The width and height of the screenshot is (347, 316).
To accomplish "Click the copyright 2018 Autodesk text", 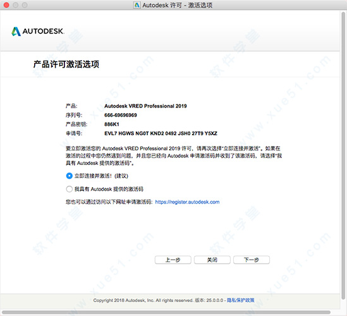I will tap(143, 300).
